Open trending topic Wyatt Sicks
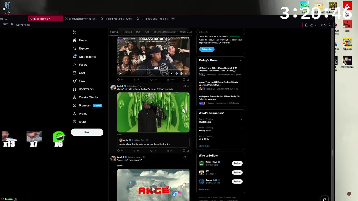358x201 pixels. pos(205,122)
